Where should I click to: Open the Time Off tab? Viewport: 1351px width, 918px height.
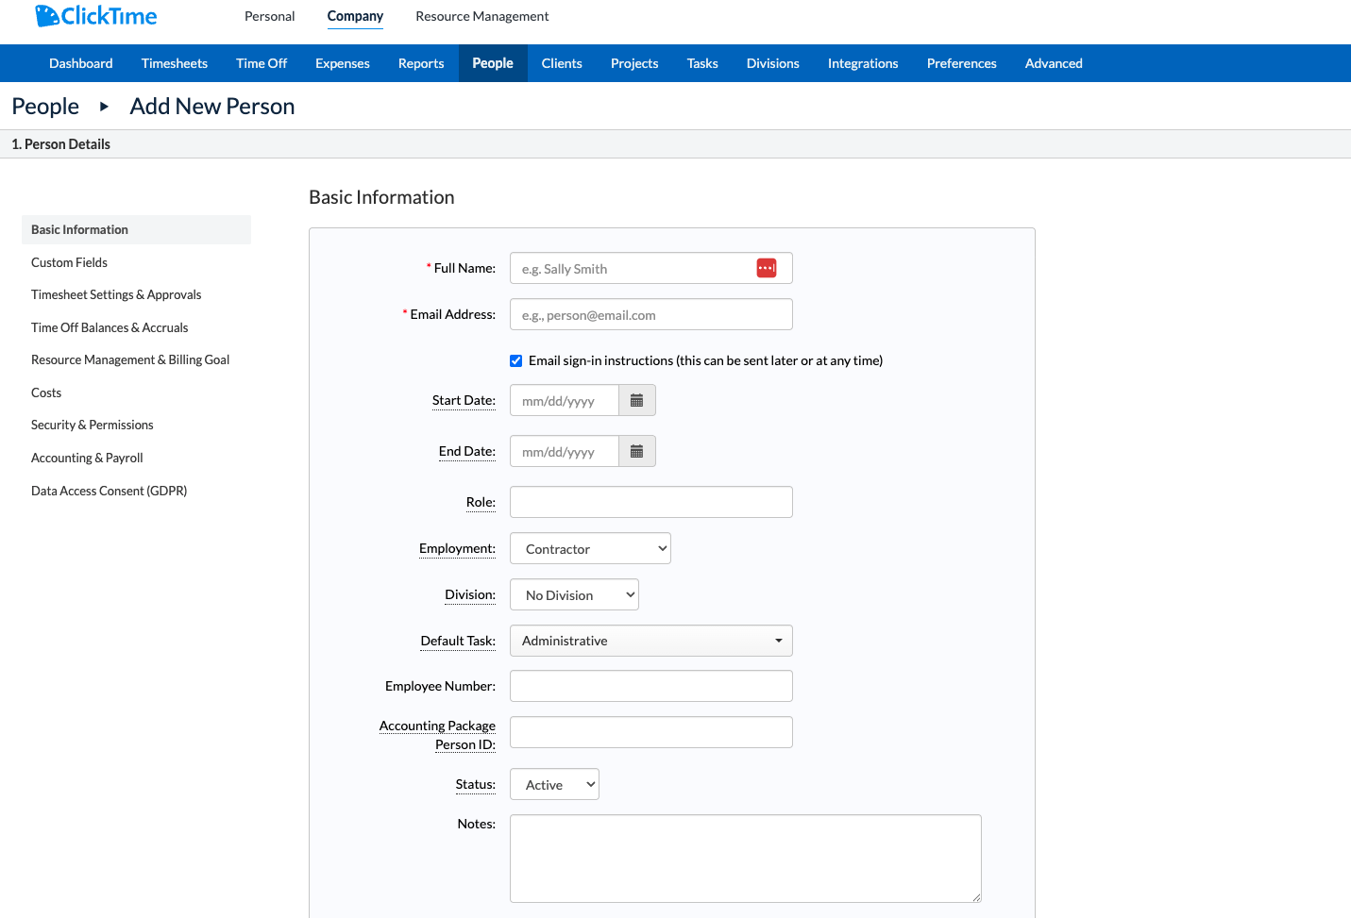[x=262, y=63]
